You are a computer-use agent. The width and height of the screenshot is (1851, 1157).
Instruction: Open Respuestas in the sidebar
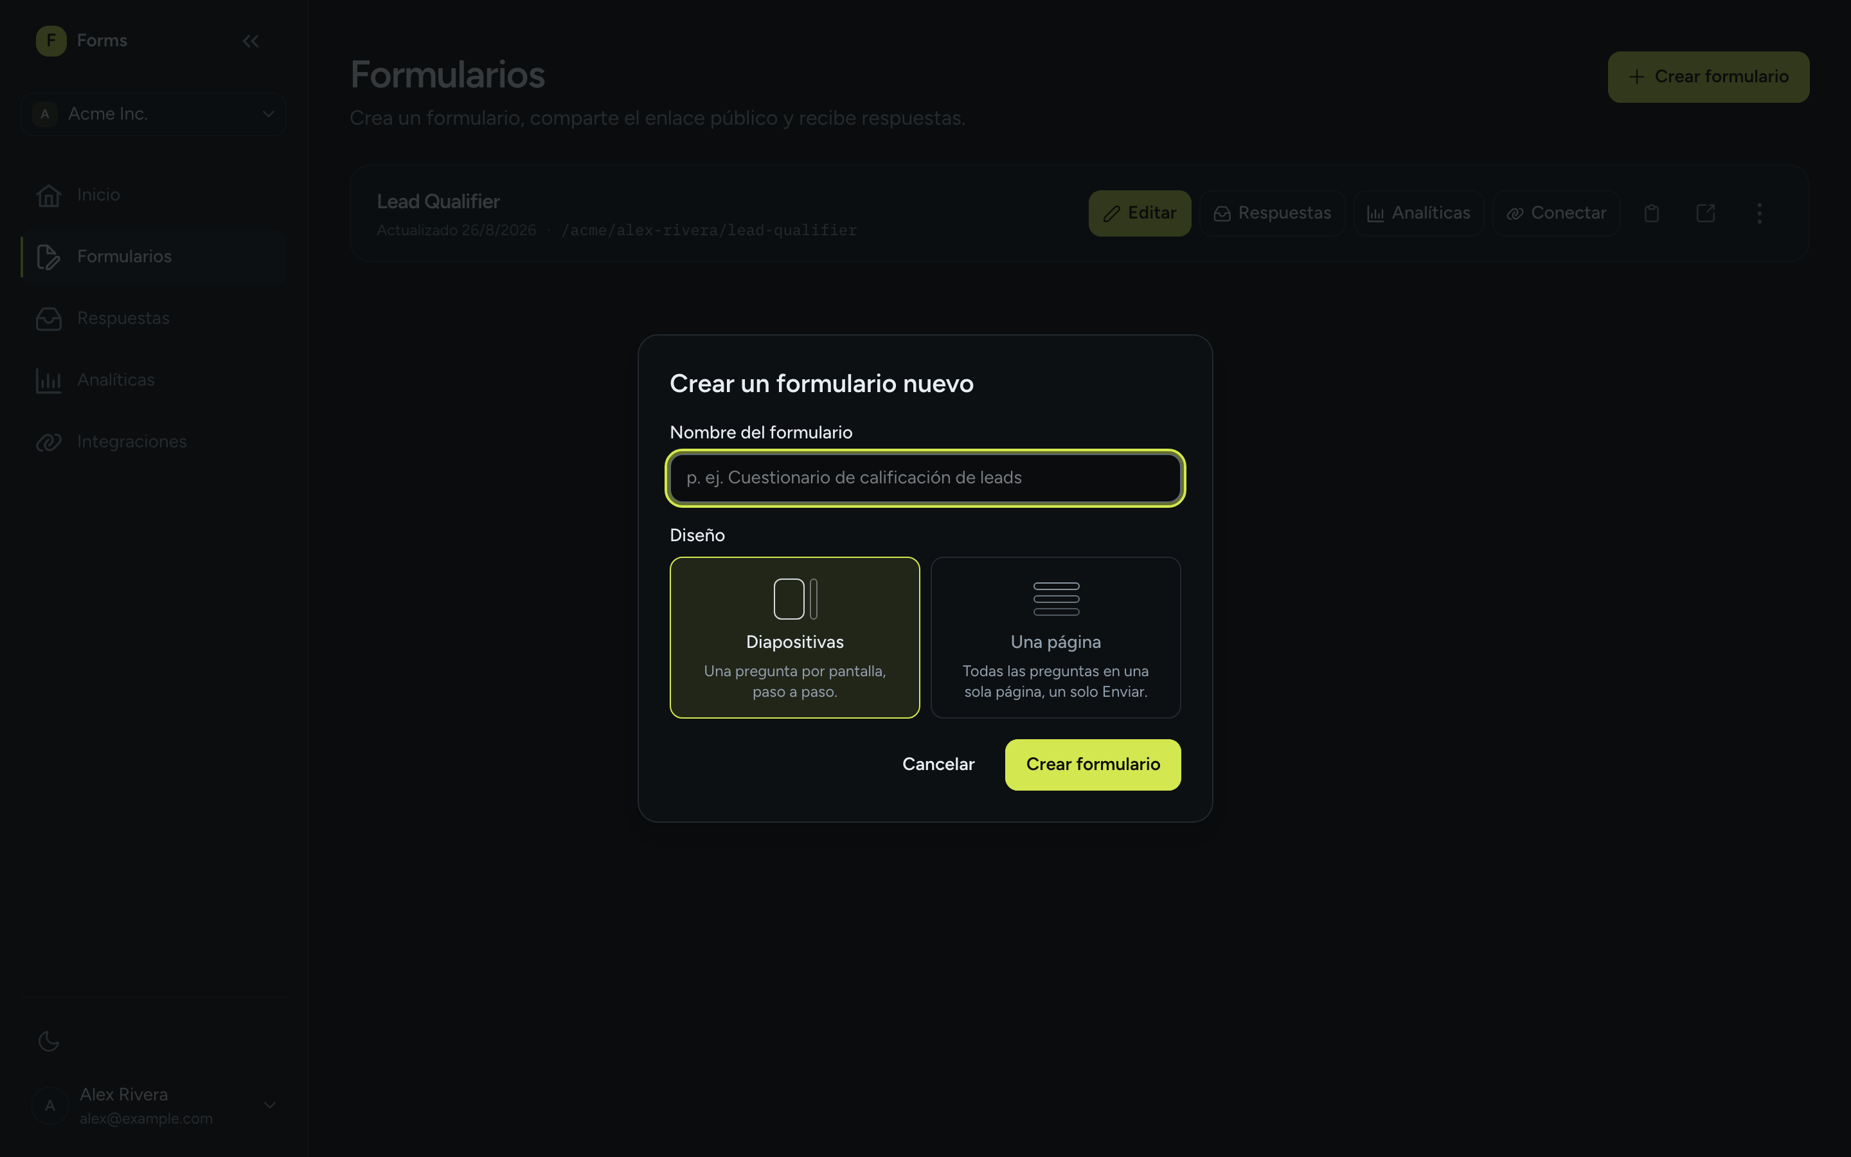[x=154, y=318]
